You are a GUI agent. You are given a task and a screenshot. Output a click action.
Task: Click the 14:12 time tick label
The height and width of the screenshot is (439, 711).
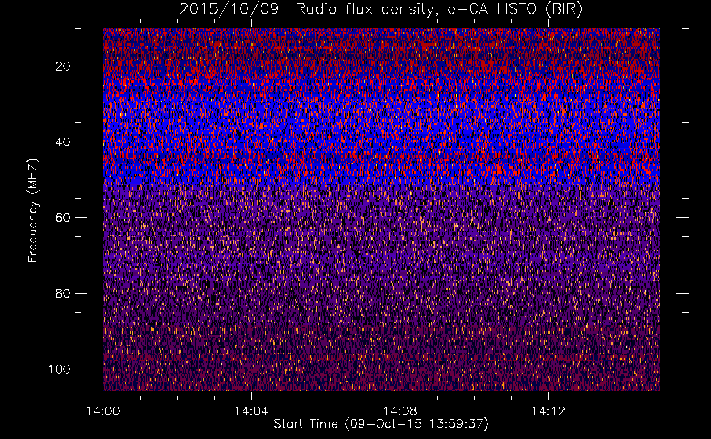(x=548, y=411)
